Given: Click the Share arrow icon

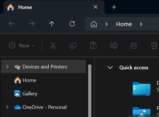Looking at the screenshot, I should pyautogui.click(x=134, y=45).
